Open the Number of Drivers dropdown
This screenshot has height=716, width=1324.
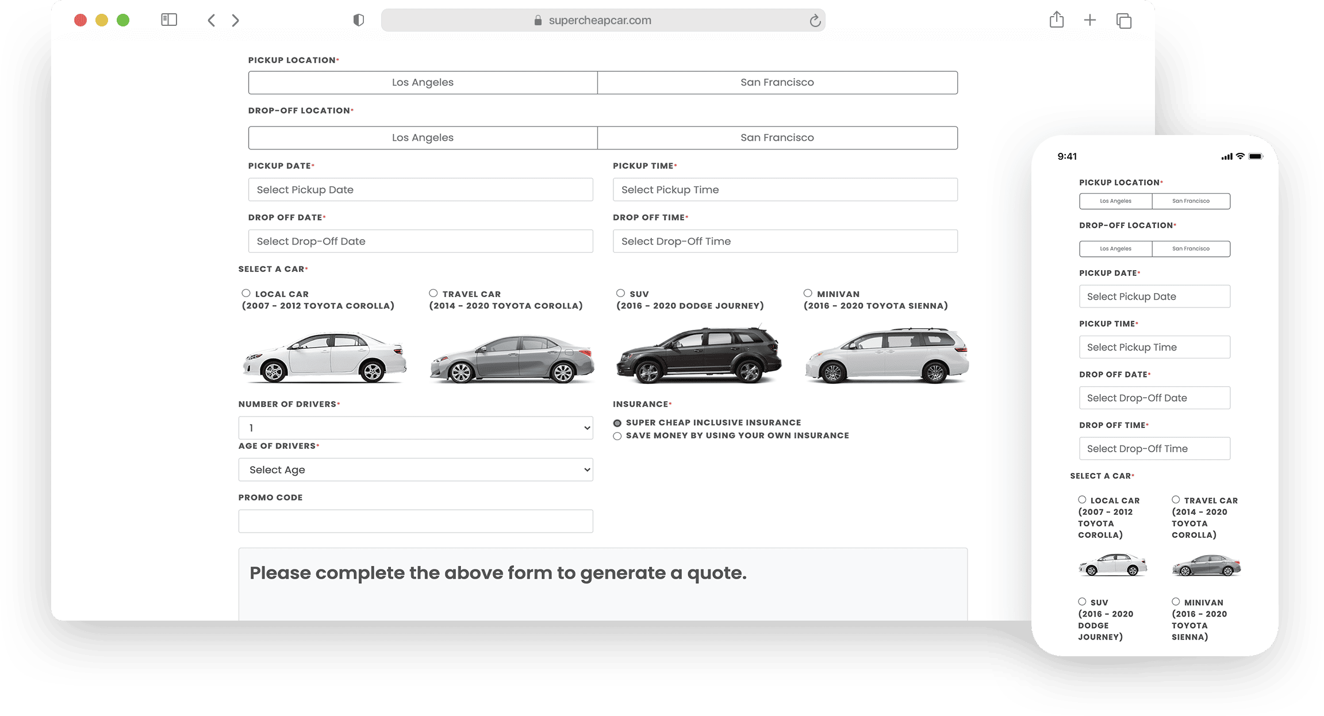(x=415, y=428)
